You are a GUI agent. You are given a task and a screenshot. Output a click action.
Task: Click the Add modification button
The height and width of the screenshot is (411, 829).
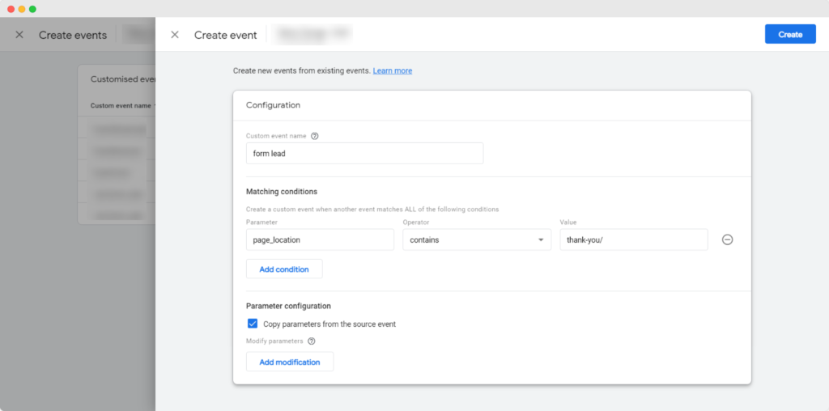point(289,362)
